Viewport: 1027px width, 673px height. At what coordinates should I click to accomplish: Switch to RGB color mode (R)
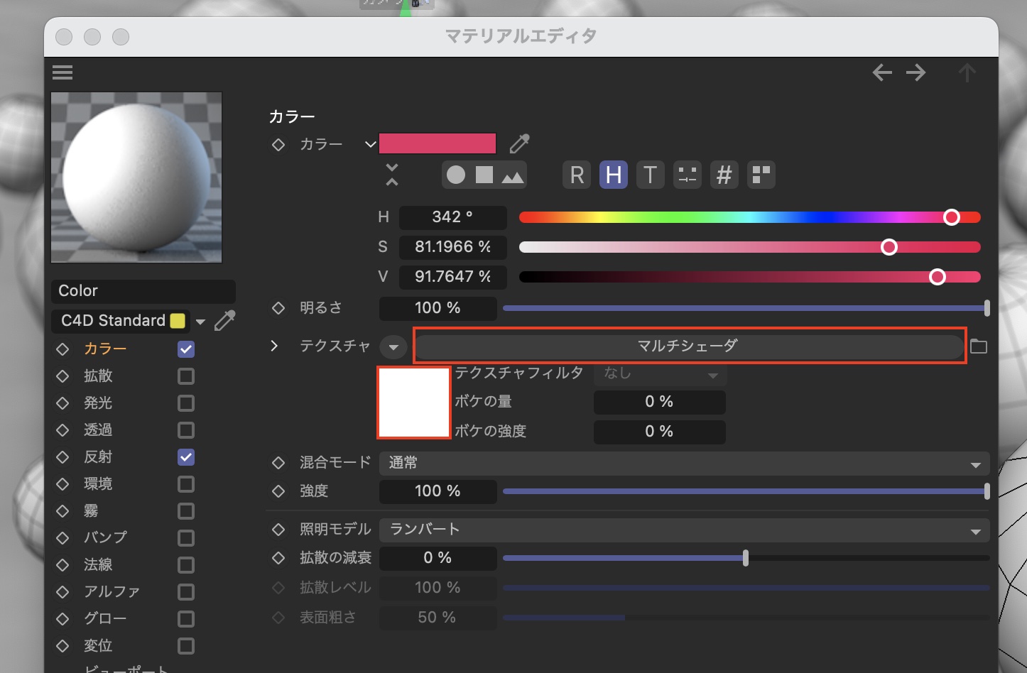[x=577, y=175]
